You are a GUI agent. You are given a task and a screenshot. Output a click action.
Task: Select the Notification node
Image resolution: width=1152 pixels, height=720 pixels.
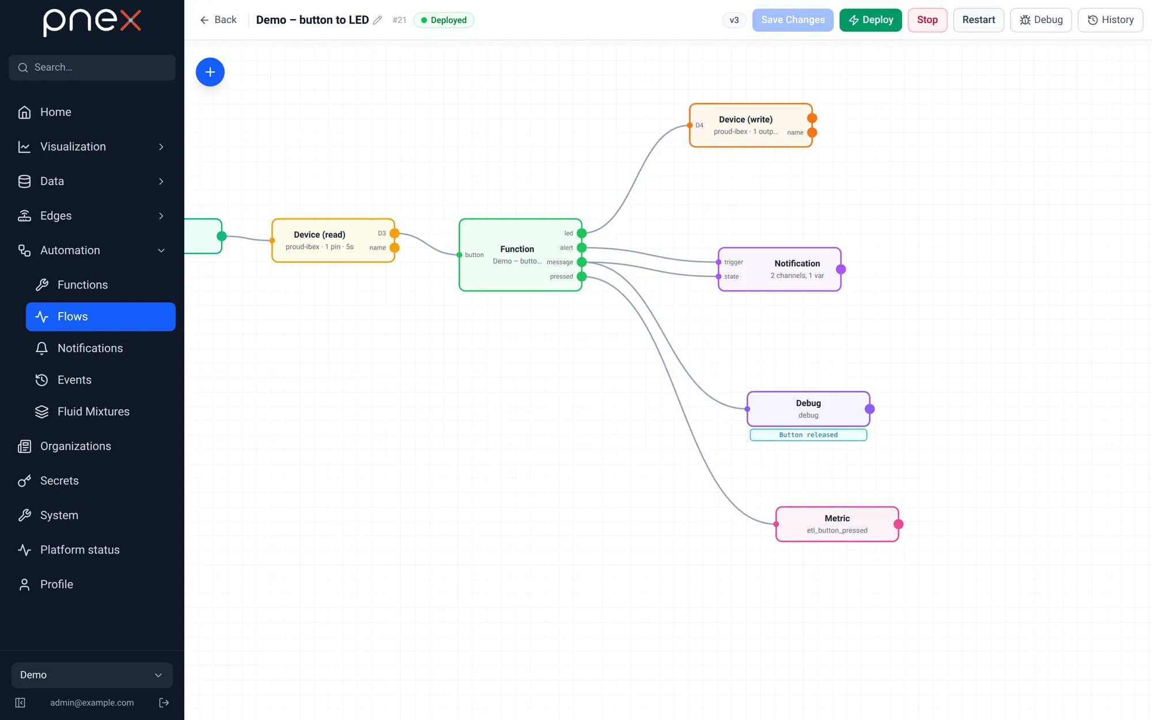point(779,269)
